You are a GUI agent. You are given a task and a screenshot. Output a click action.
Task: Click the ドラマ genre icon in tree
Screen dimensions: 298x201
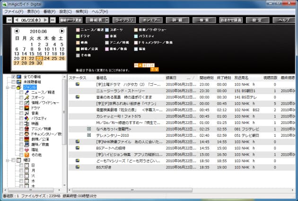coord(27,108)
